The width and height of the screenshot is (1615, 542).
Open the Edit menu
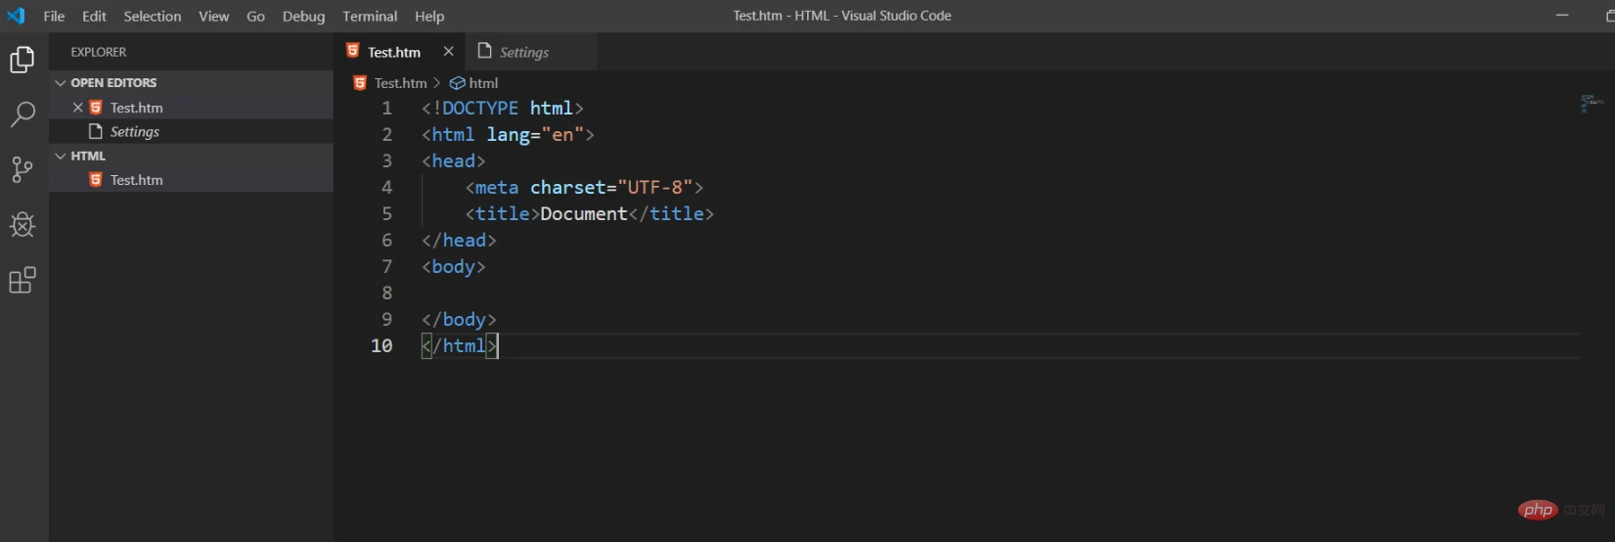pos(94,16)
